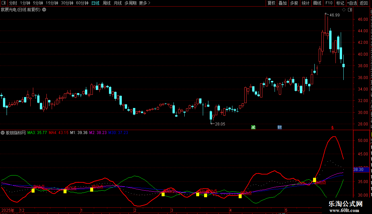Click the 叠加 overlay button
372x214 pixels.
point(282,3)
